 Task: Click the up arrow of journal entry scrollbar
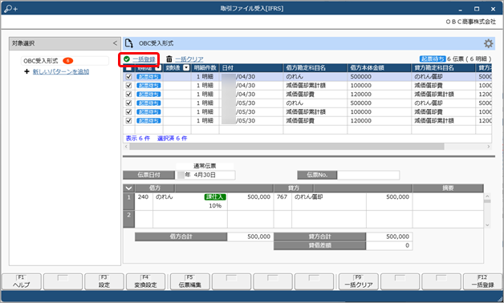(x=487, y=196)
